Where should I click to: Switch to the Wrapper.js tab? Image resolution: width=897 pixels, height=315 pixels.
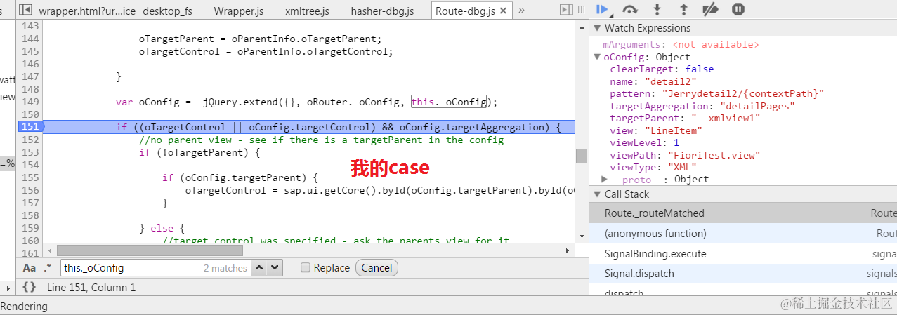[239, 11]
